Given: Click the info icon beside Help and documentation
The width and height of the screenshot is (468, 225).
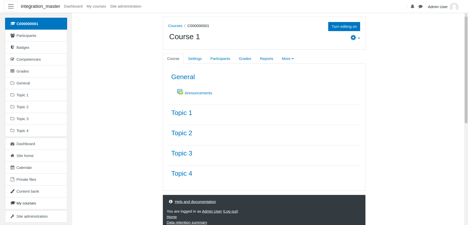Looking at the screenshot, I should pos(171,201).
